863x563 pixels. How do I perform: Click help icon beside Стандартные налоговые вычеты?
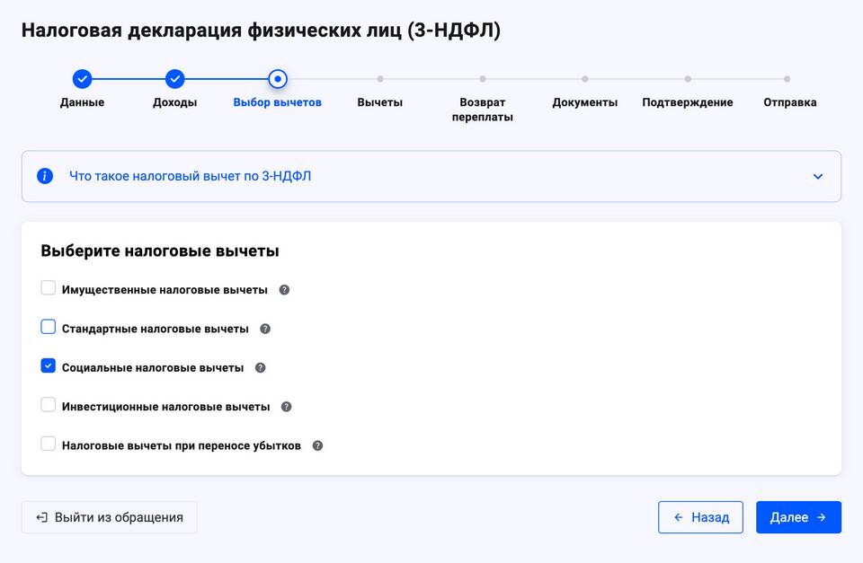pos(265,329)
